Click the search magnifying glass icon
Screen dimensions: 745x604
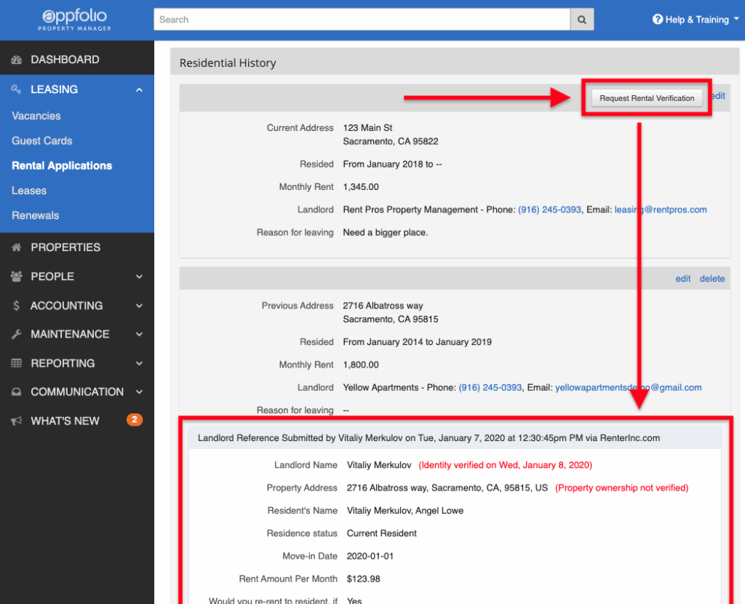[581, 19]
